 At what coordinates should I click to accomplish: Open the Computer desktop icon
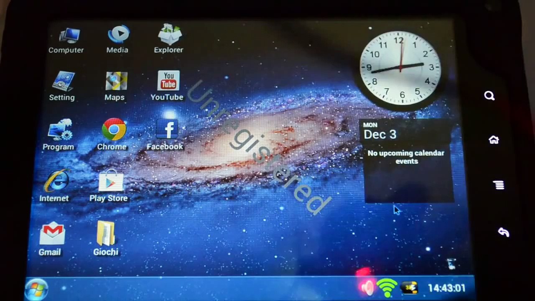[x=66, y=40]
